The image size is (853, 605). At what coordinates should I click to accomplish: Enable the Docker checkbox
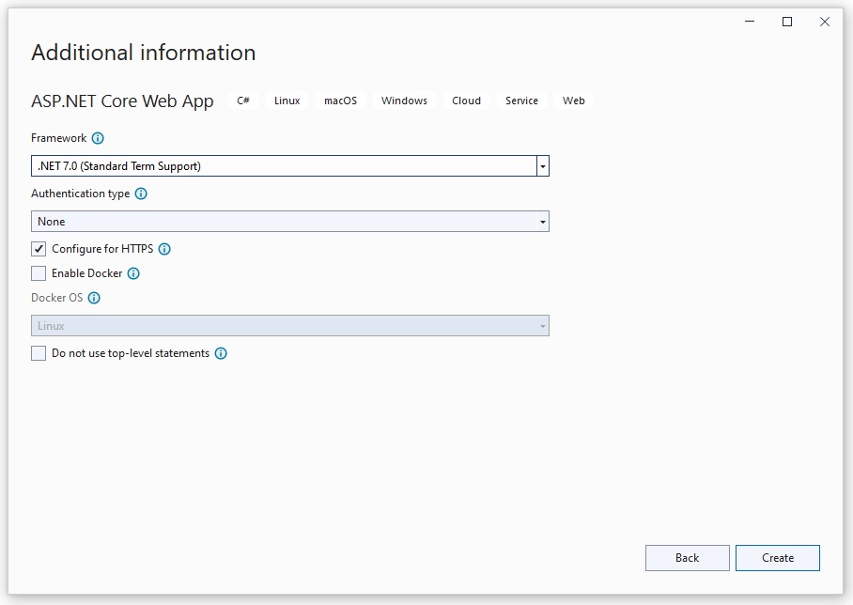[39, 273]
